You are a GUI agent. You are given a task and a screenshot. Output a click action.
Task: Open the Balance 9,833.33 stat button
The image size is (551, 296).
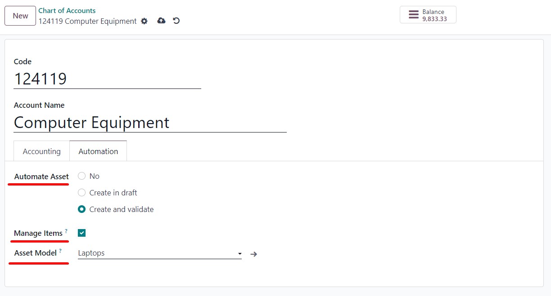[428, 15]
